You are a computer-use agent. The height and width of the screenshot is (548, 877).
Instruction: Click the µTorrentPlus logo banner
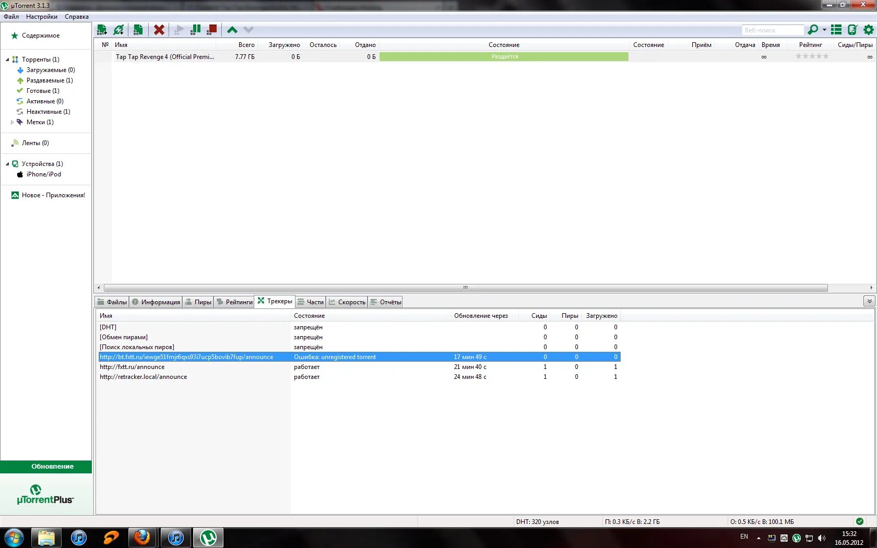coord(45,494)
